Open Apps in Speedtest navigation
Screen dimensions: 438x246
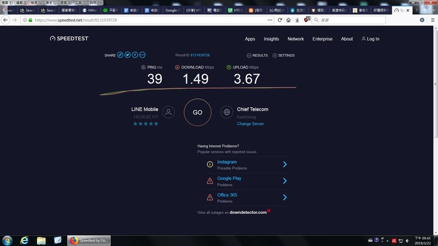coord(250,39)
